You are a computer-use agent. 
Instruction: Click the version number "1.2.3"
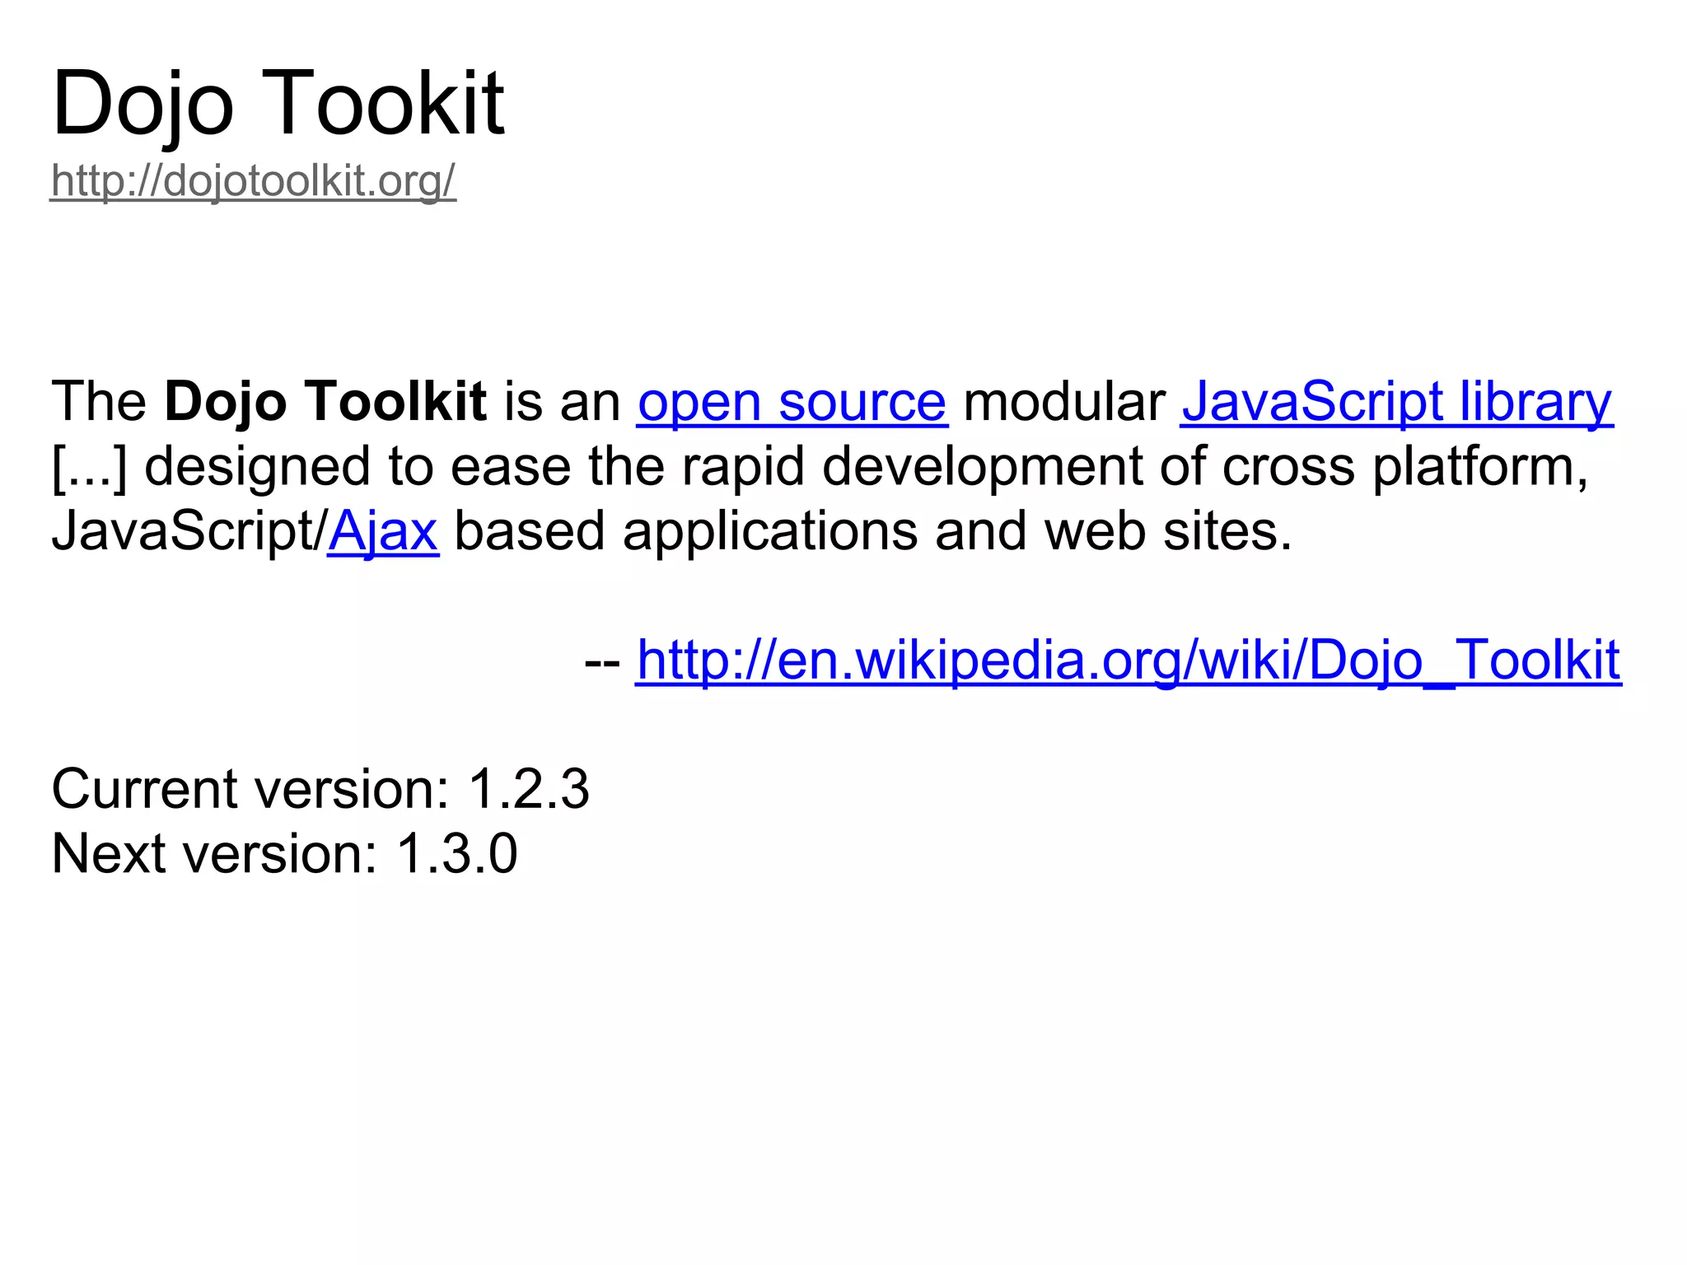coord(528,789)
